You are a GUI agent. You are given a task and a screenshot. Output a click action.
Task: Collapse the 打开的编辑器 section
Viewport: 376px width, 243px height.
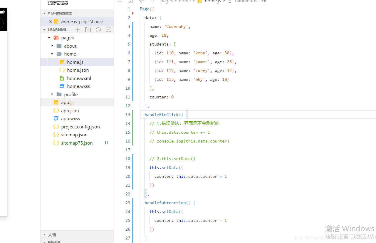pos(44,14)
